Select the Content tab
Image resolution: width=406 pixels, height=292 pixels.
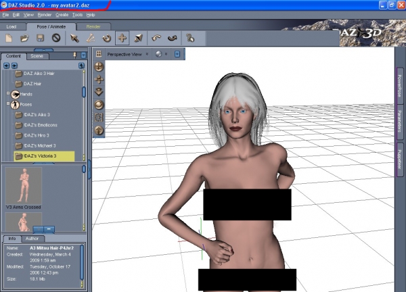click(x=14, y=56)
